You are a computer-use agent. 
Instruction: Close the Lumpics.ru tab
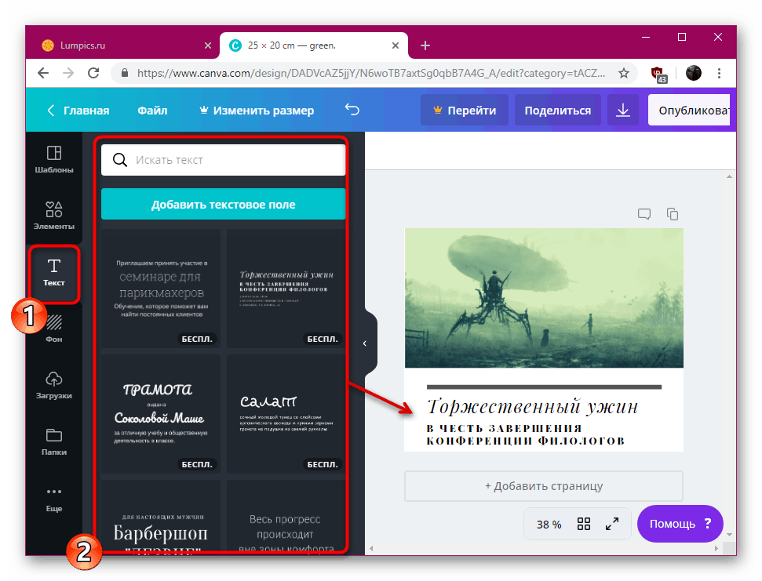(x=208, y=45)
